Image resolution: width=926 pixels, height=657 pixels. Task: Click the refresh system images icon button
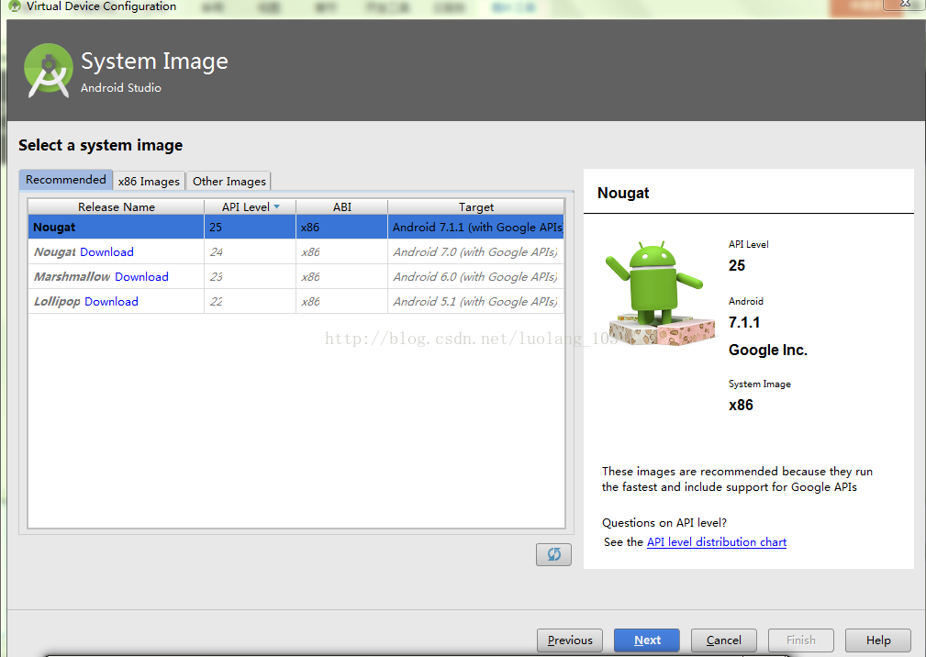(x=553, y=554)
